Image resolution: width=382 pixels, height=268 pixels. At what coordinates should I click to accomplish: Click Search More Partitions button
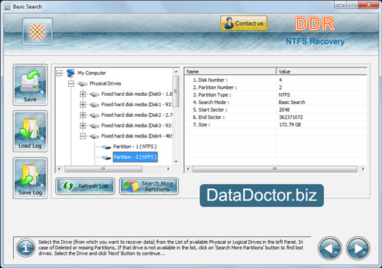coord(149,186)
